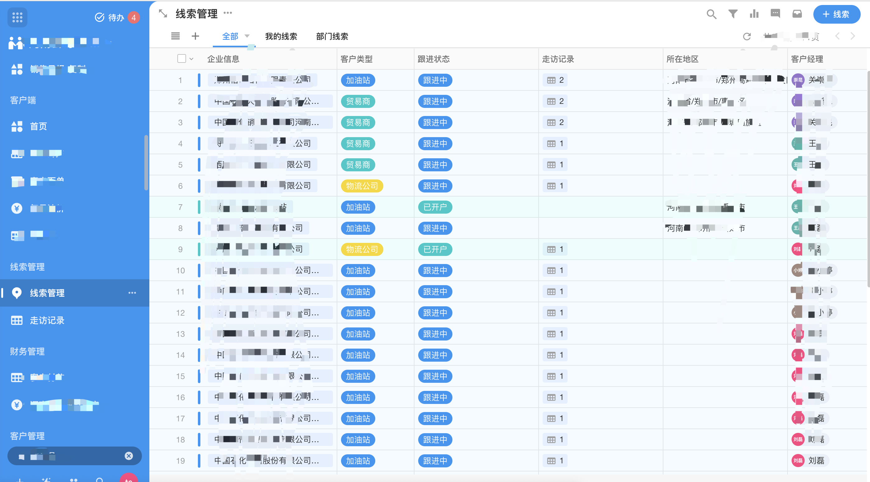Click the 走访记录 column header

tap(558, 59)
